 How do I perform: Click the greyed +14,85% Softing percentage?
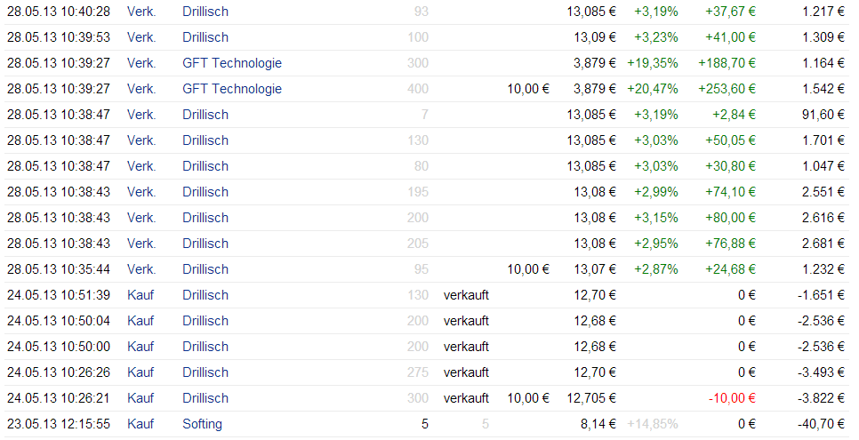click(x=653, y=424)
